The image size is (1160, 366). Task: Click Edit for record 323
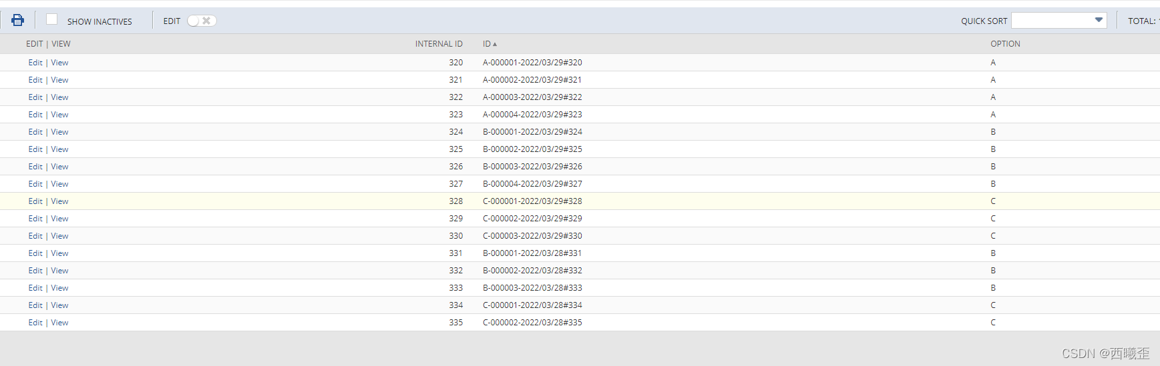pos(35,115)
